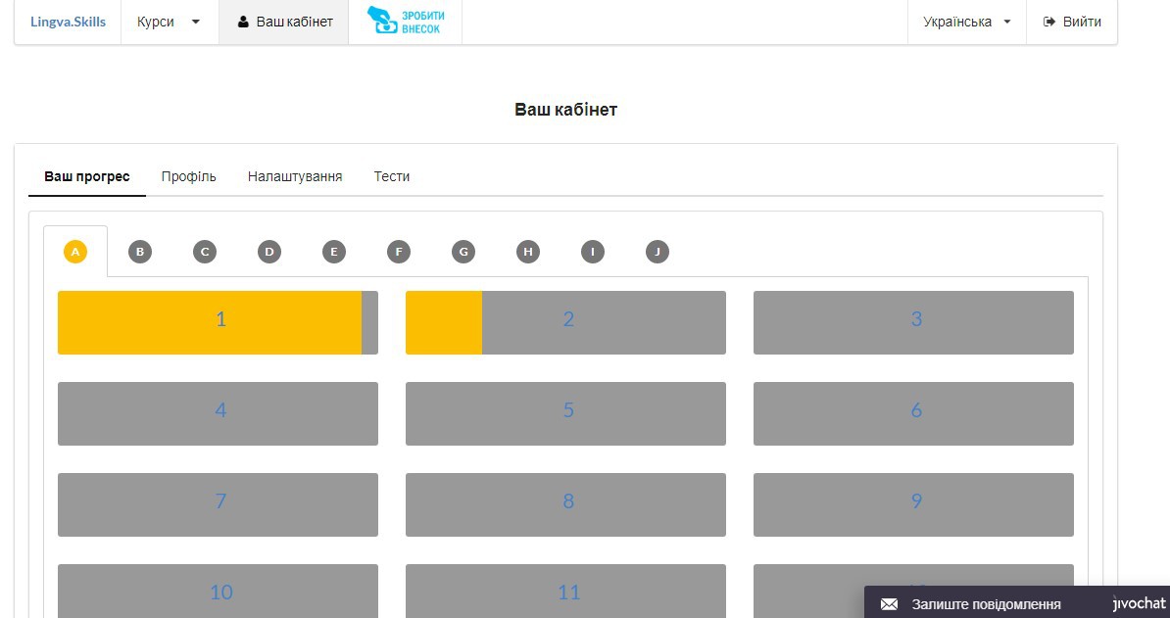This screenshot has width=1170, height=618.
Task: Select level J circle icon
Action: tap(658, 252)
